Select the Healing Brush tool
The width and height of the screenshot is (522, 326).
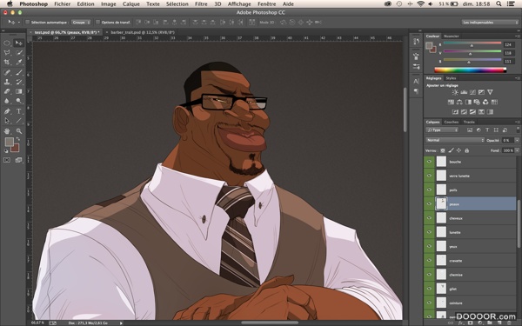[7, 72]
